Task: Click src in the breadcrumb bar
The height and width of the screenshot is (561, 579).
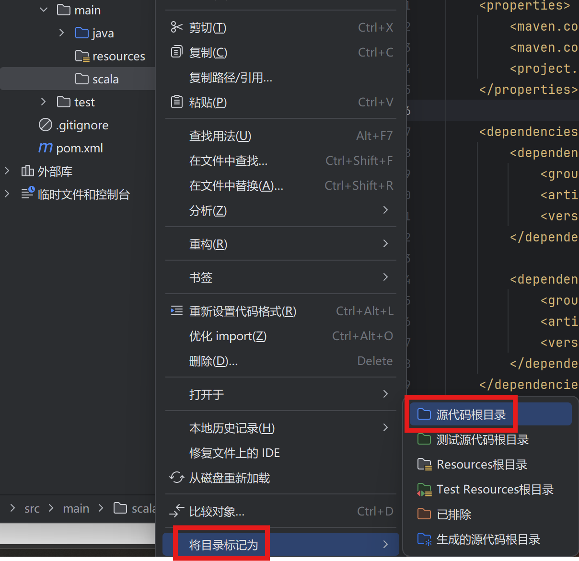Action: pyautogui.click(x=32, y=508)
